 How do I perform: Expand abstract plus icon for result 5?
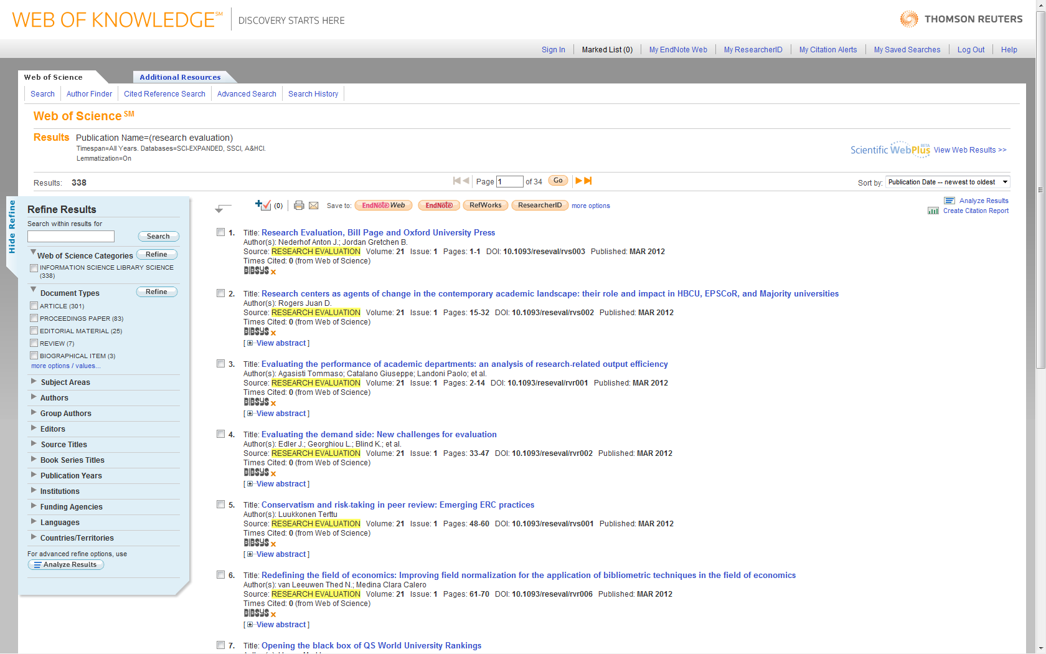pyautogui.click(x=250, y=554)
